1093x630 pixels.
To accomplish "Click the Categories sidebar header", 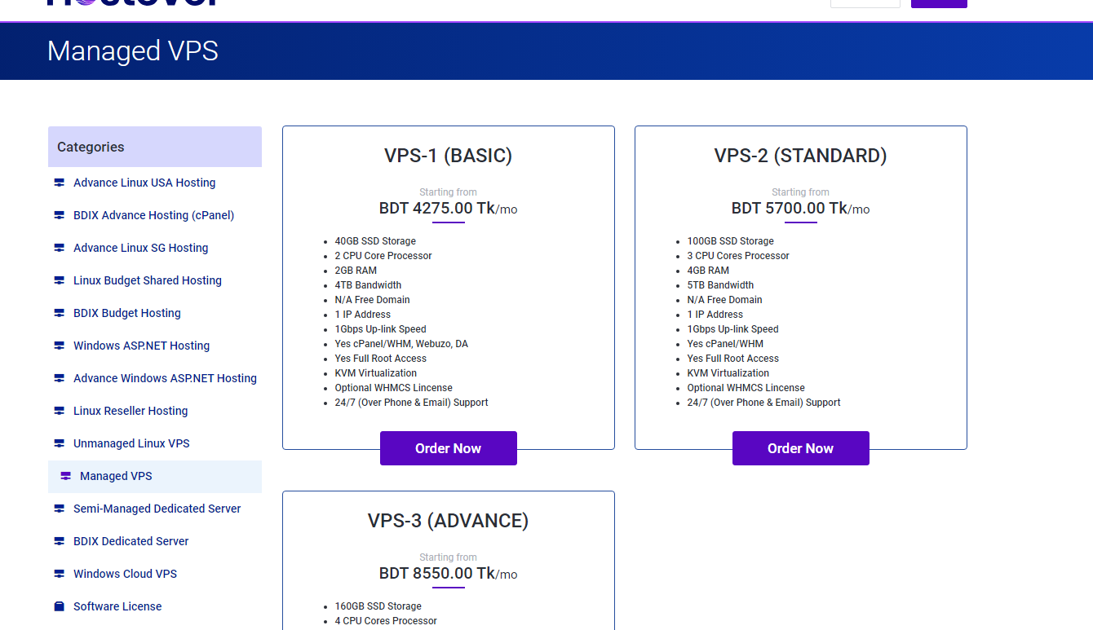I will point(155,147).
